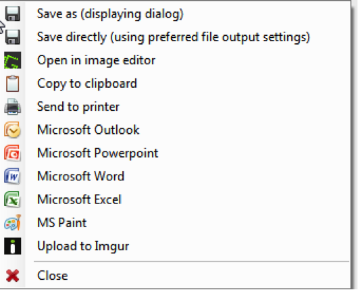Choose Send to printer entry
Screen dimensions: 358x290
pos(78,107)
